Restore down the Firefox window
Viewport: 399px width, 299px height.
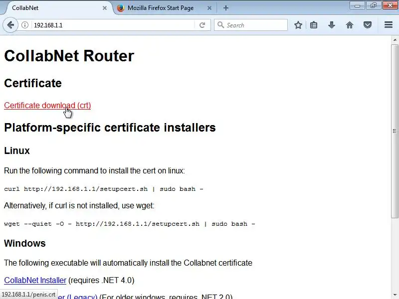373,5
